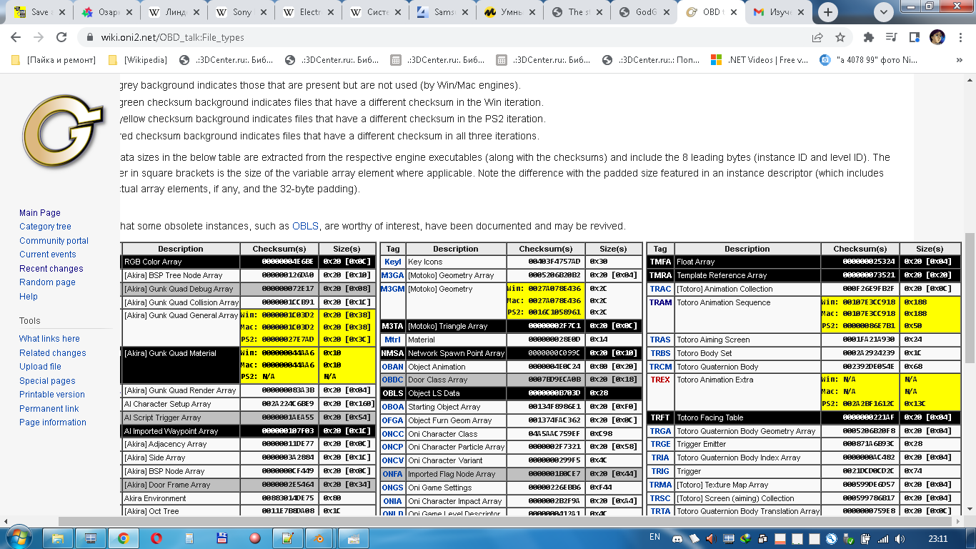The height and width of the screenshot is (549, 976).
Task: Open Current events link
Action: pos(48,254)
